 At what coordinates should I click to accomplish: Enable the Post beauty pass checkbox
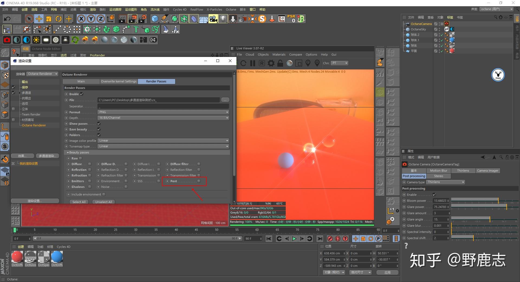[x=199, y=181]
